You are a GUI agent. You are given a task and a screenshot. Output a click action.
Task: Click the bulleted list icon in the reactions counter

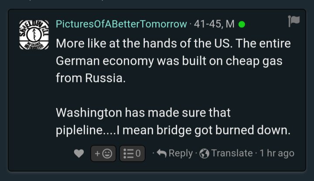point(128,154)
